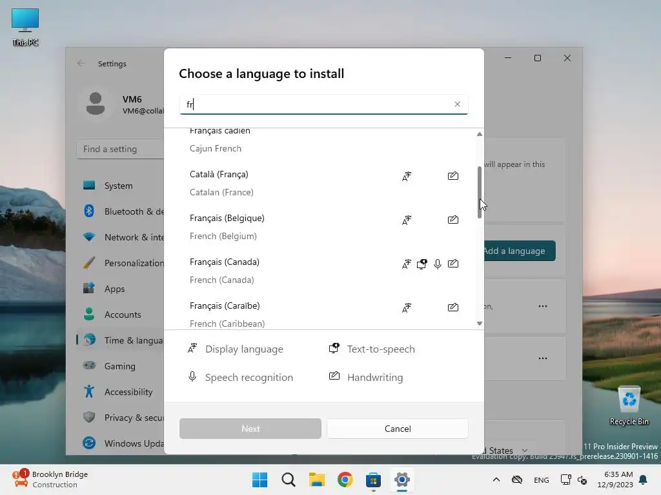
Task: Click display language icon for Català (França)
Action: (x=407, y=177)
